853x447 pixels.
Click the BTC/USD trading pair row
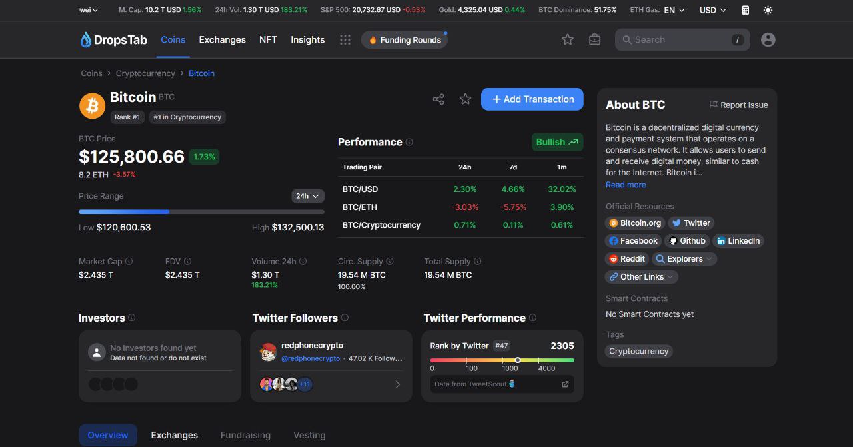click(460, 189)
